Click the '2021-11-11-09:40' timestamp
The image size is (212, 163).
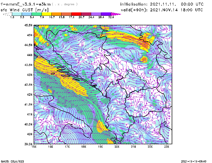(x=194, y=161)
